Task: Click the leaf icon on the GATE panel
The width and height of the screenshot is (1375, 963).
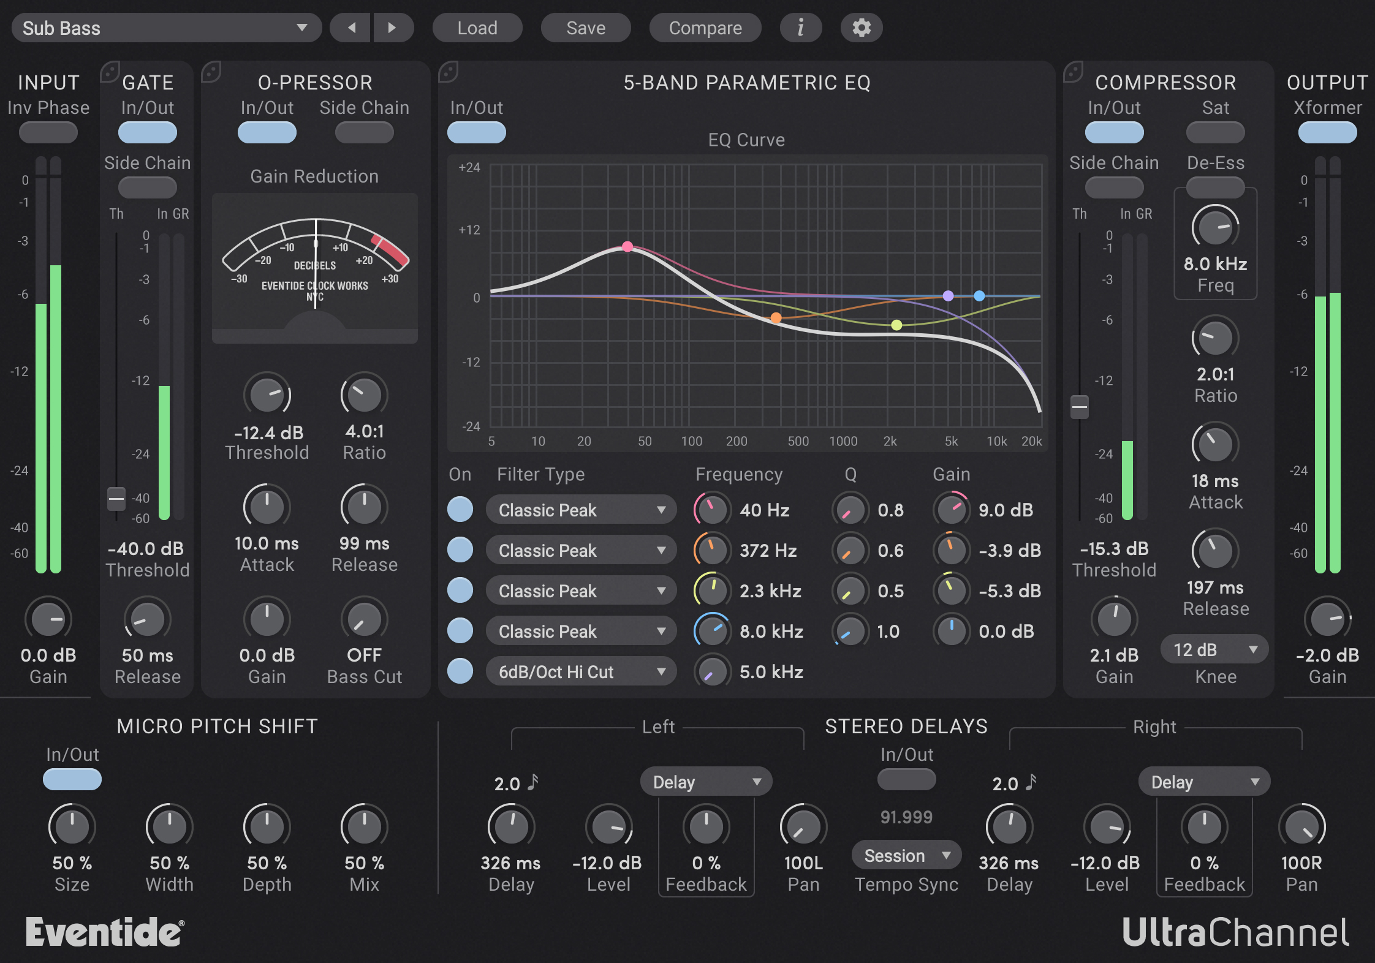Action: coord(109,71)
